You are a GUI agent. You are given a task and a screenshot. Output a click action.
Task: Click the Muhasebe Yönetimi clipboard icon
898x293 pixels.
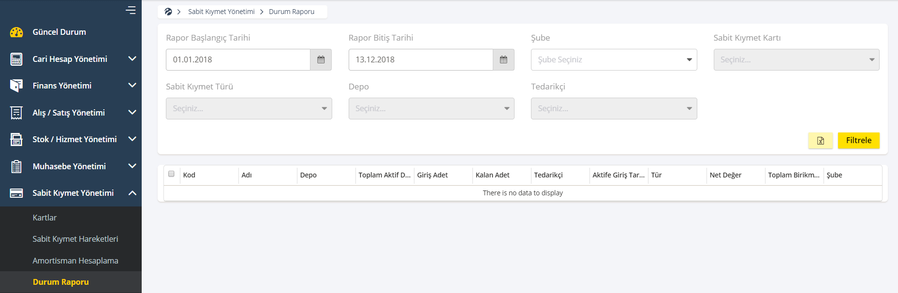click(16, 166)
